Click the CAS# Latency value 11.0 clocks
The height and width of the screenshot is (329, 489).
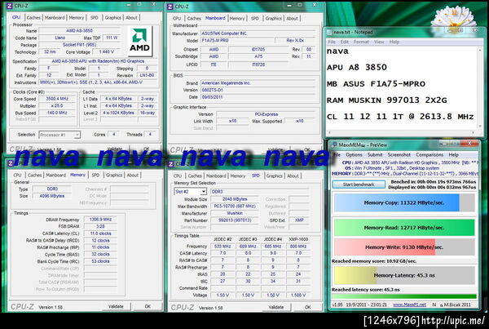tap(100, 233)
